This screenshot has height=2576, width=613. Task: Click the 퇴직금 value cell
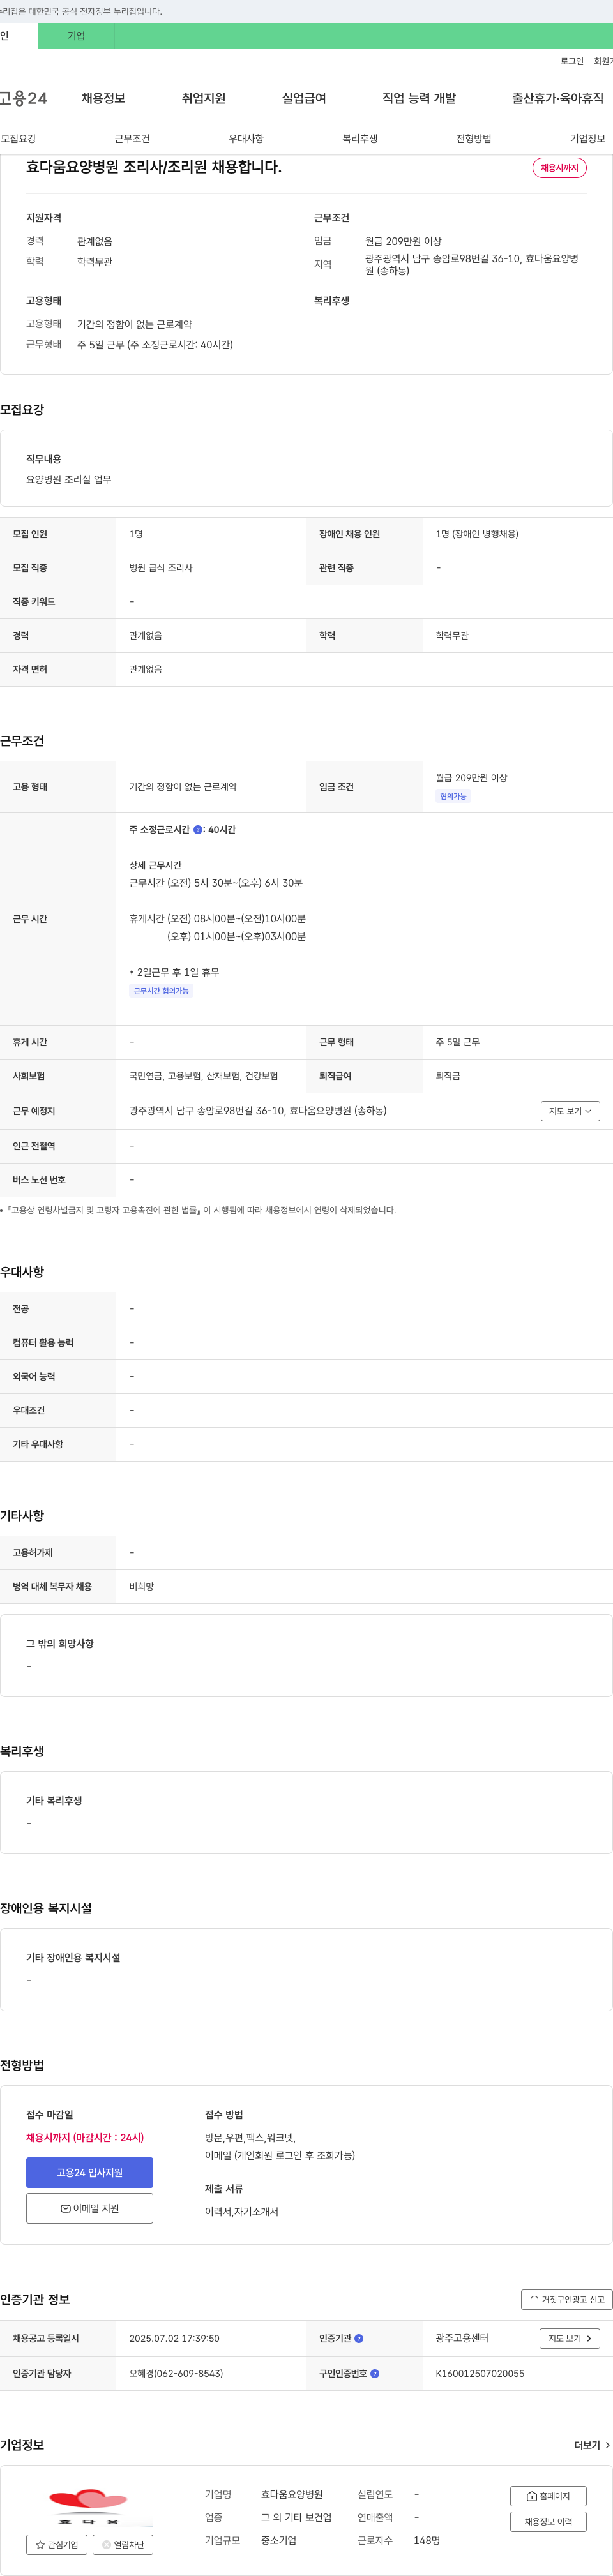tap(448, 1076)
